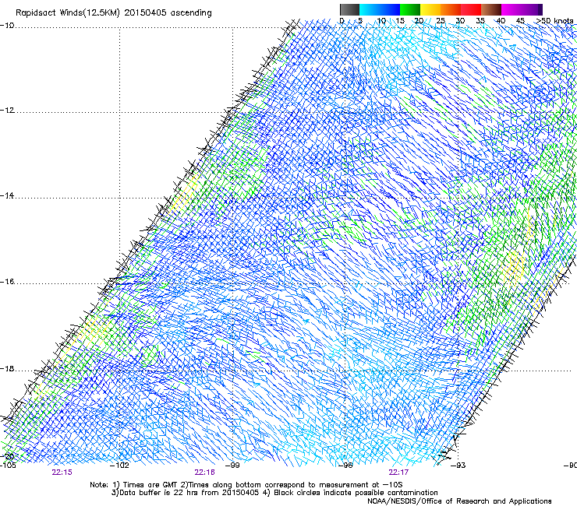Click the title 'Rapidsact Winds(12.5KM) 20150405 ascending'
Viewport: 577px width, 506px height.
pyautogui.click(x=114, y=13)
